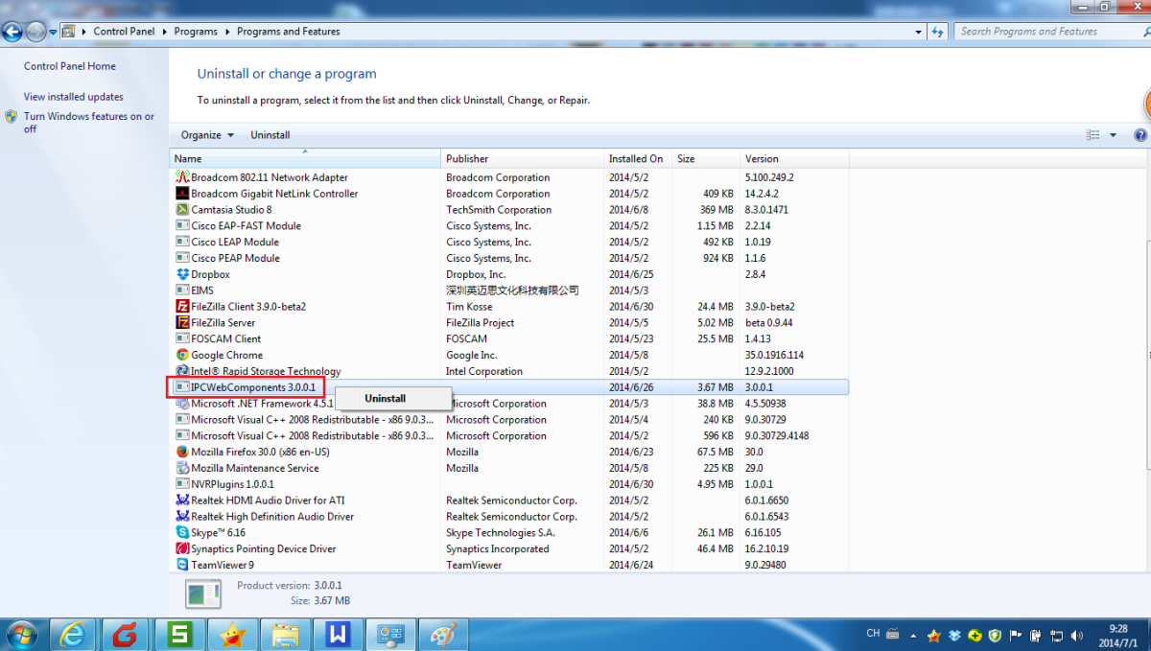Click the Dropbox program icon in list
Viewport: 1151px width, 651px height.
pyautogui.click(x=183, y=274)
